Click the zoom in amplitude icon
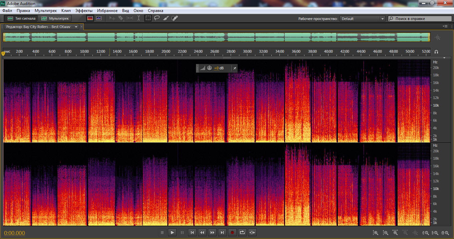The width and height of the screenshot is (454, 239). coord(376,233)
